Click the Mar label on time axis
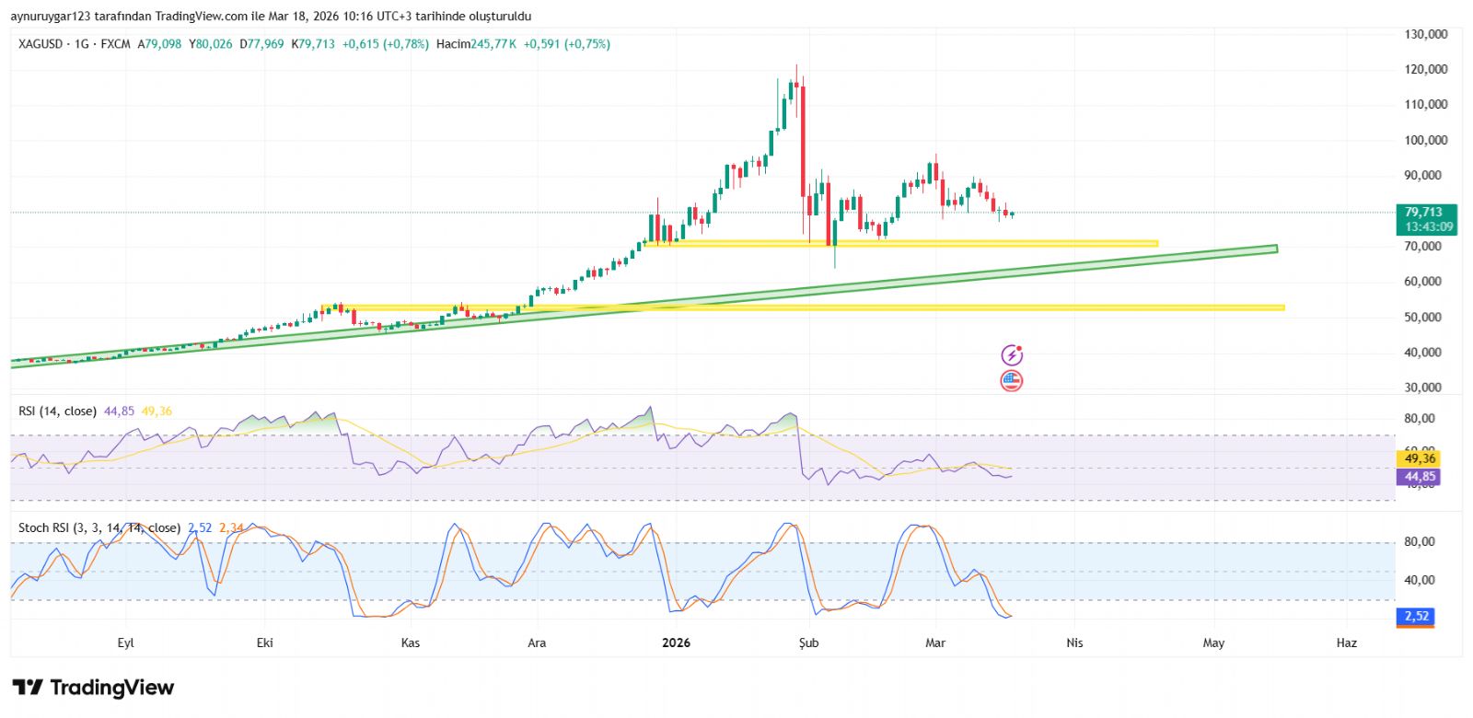1473x718 pixels. pos(935,643)
